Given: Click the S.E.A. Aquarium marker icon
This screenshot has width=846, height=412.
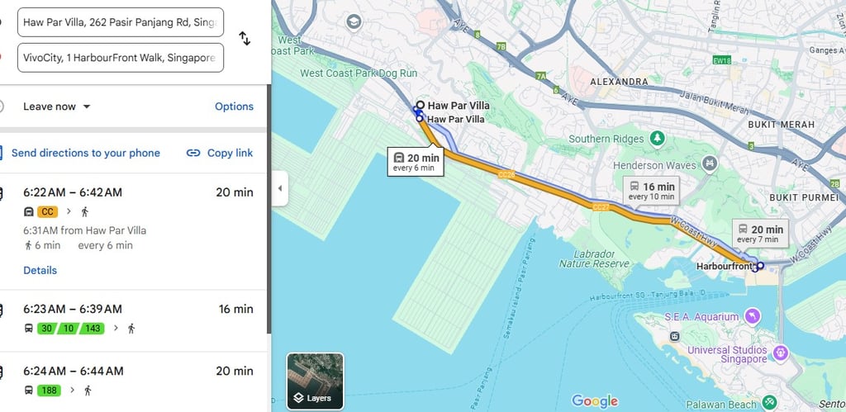Looking at the screenshot, I should click(x=751, y=315).
